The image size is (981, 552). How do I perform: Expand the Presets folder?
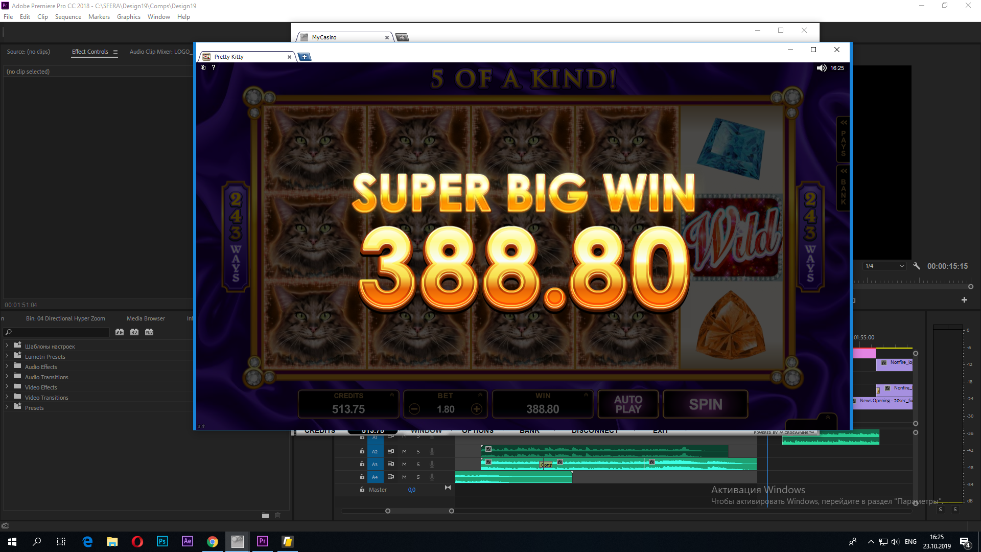7,407
